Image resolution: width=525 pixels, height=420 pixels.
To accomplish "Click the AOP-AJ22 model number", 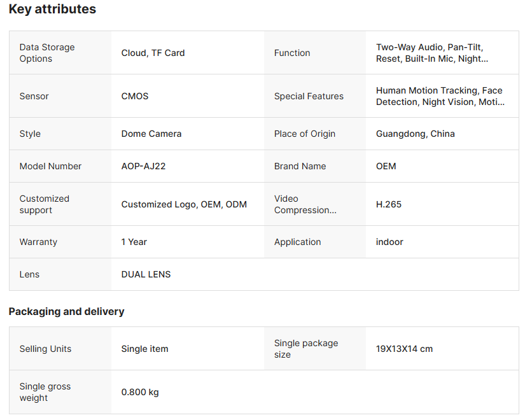I will click(144, 166).
